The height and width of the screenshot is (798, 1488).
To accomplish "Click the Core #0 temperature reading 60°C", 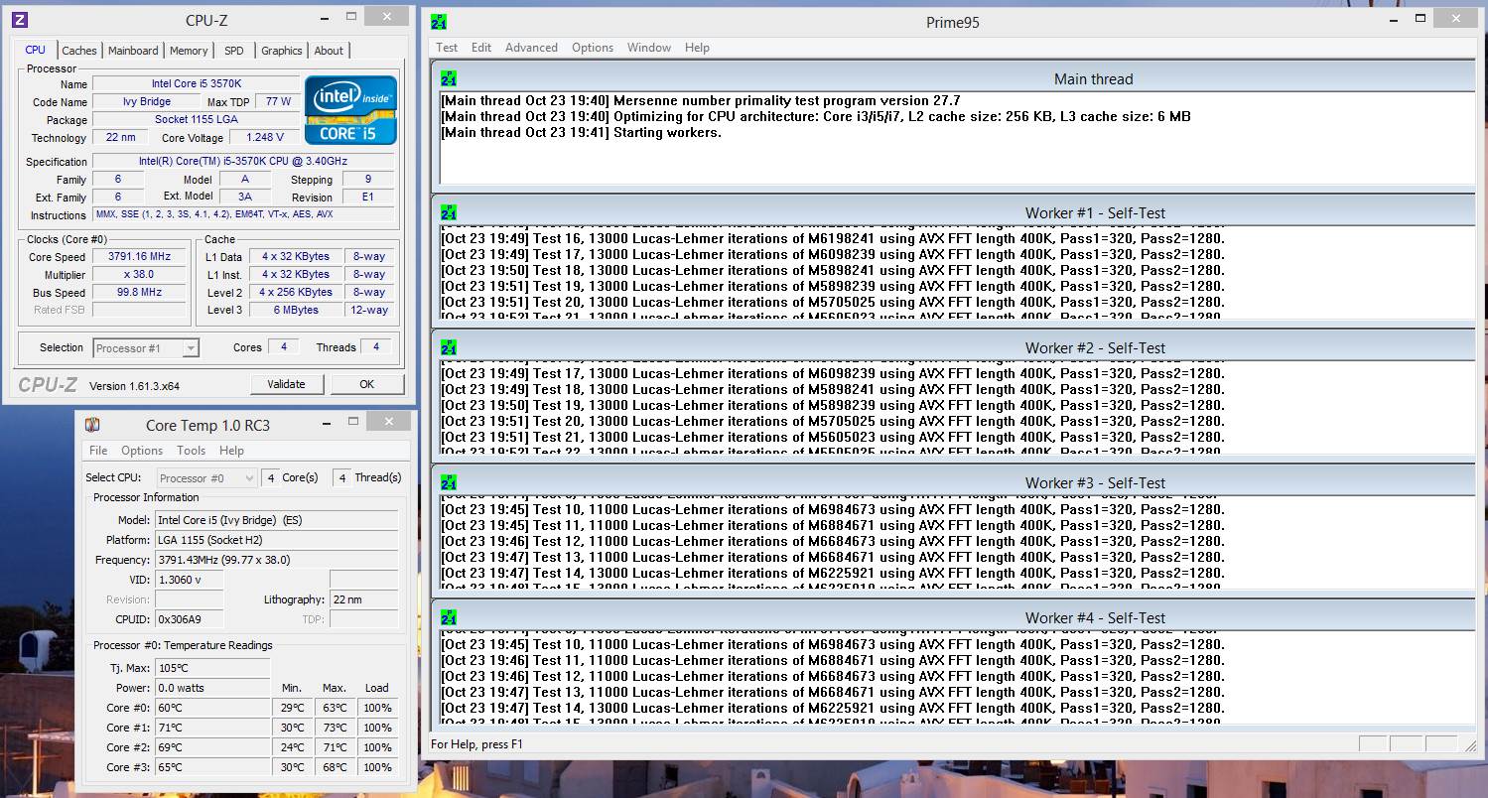I will (x=212, y=708).
